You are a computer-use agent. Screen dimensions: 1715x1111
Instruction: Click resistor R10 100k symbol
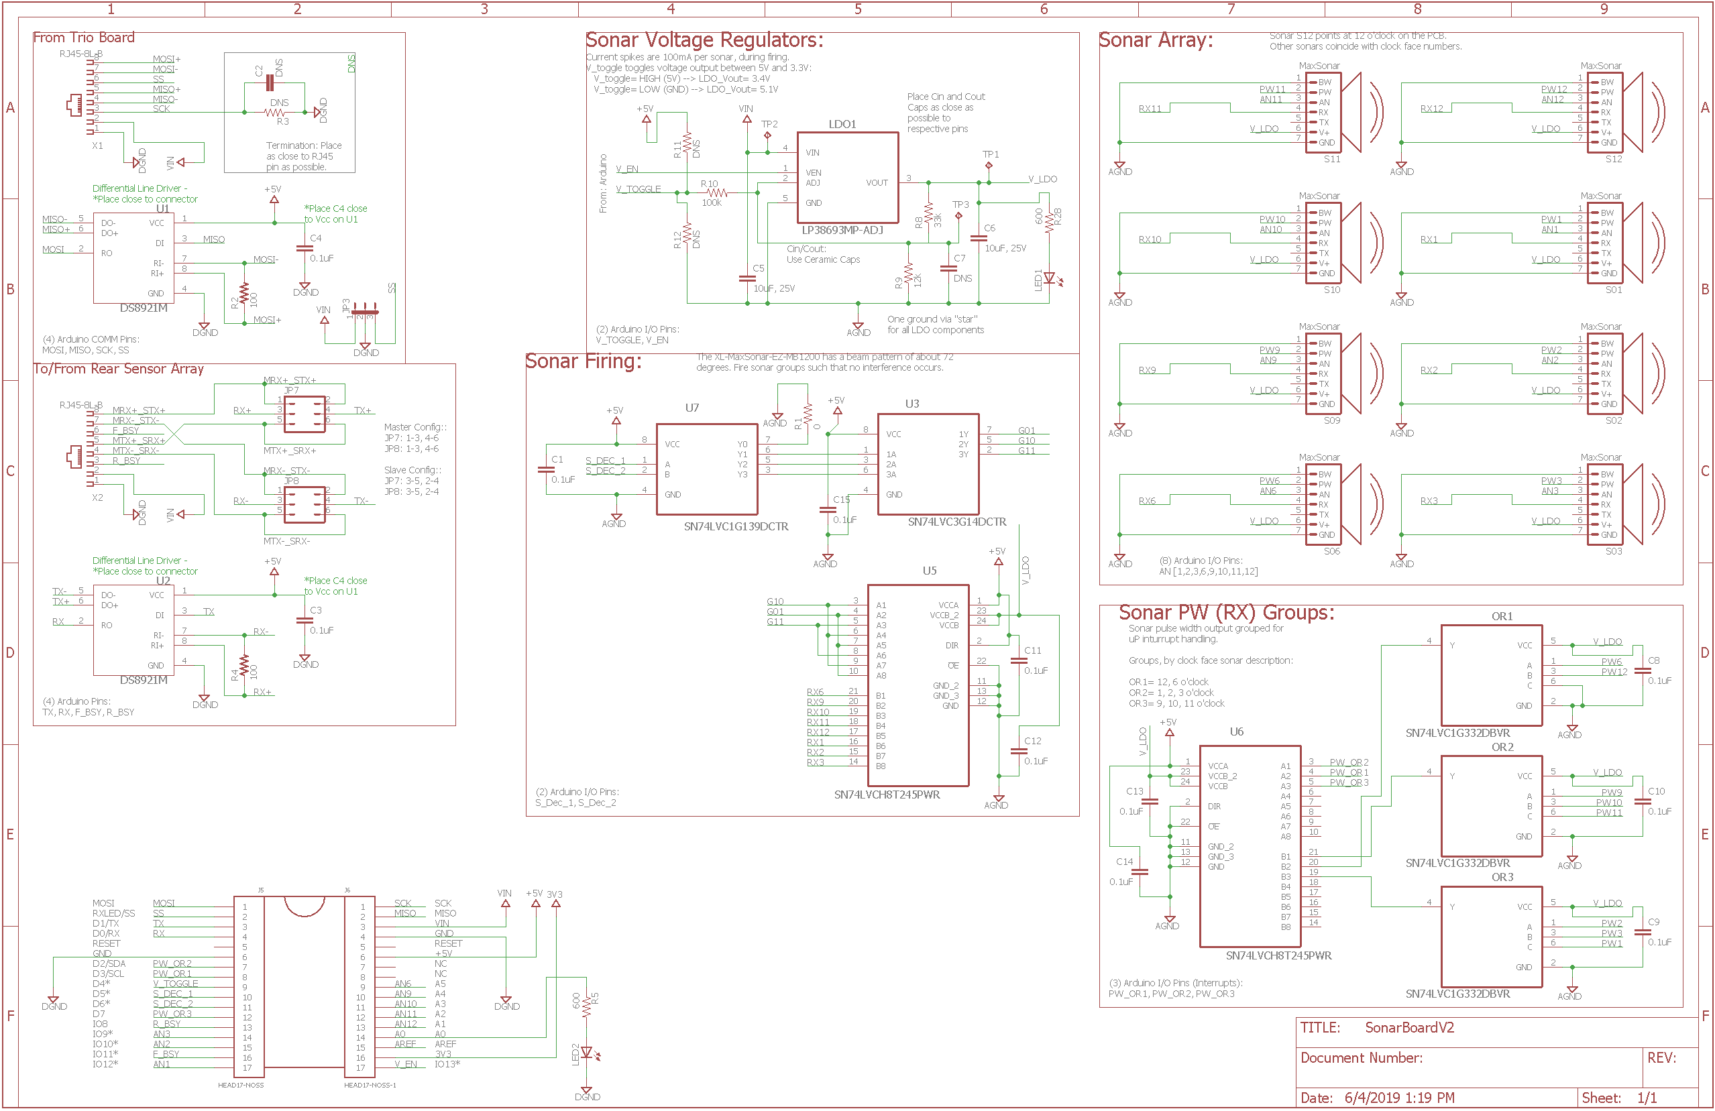pyautogui.click(x=716, y=193)
